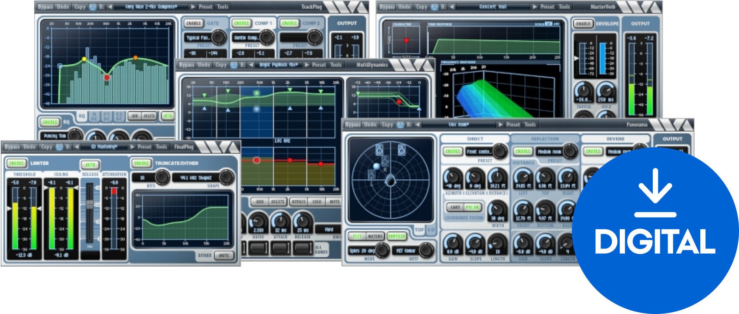Screen dimensions: 739x314
Task: Select the red EQ band node in TrackPlug
Action: (107, 77)
